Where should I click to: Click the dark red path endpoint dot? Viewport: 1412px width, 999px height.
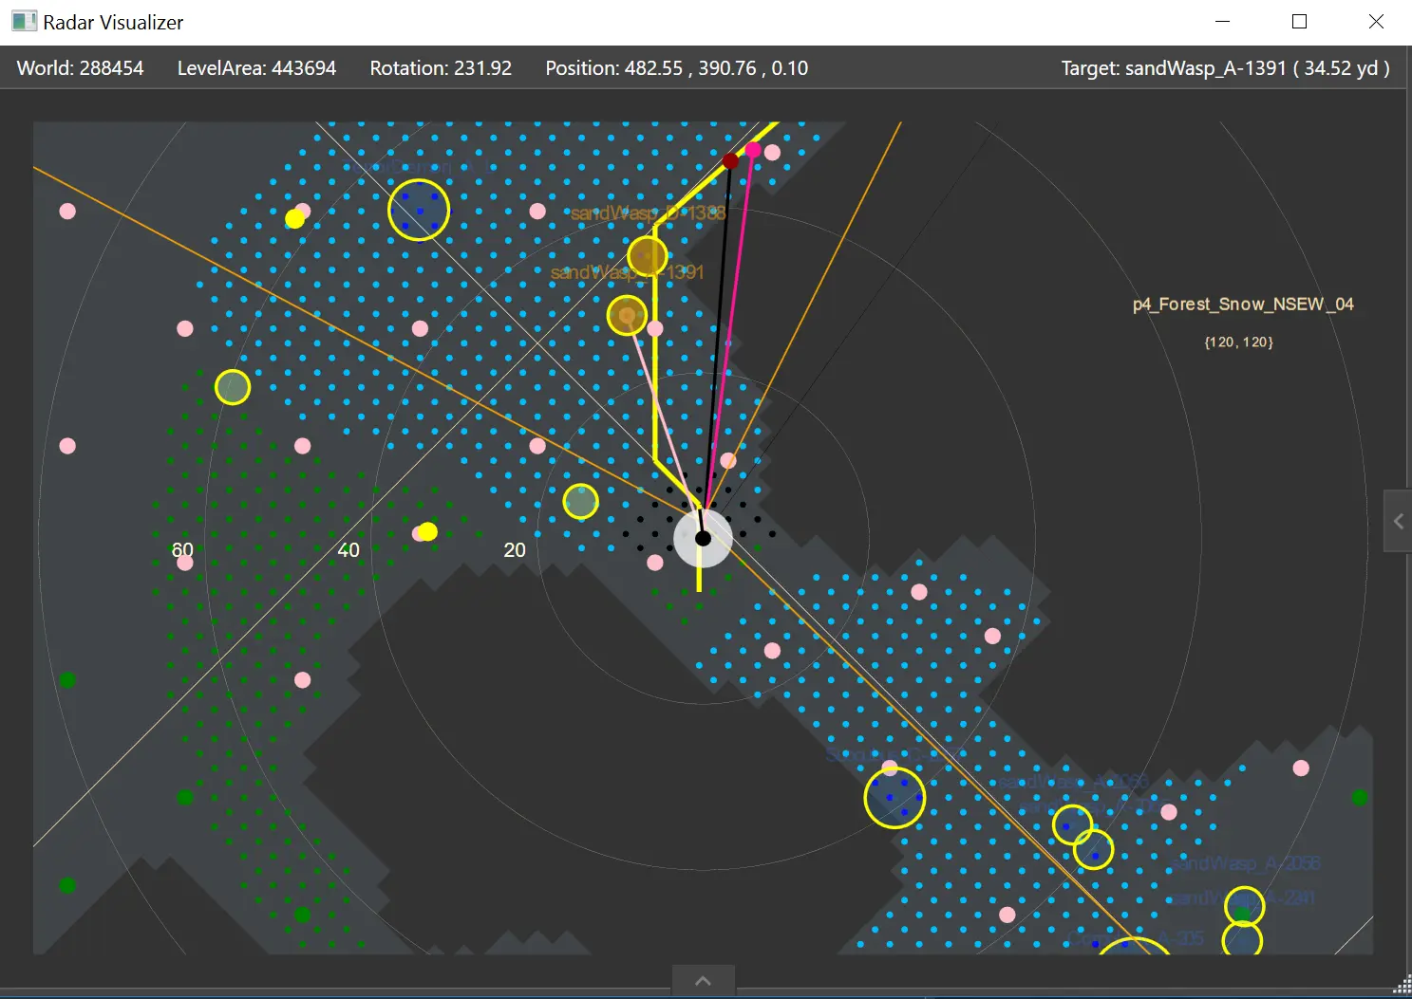730,161
